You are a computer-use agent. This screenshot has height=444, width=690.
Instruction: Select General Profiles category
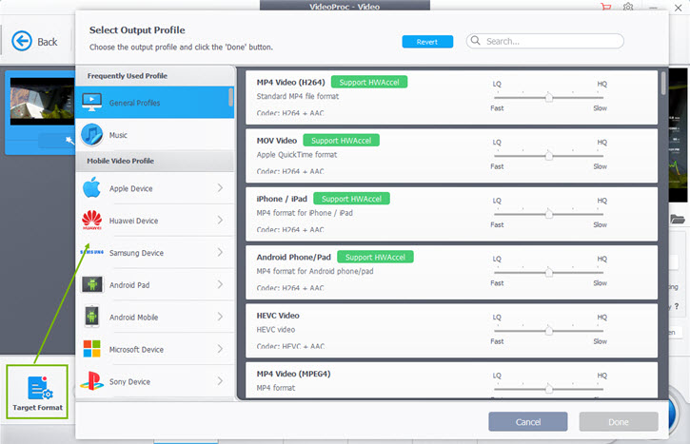pos(154,103)
